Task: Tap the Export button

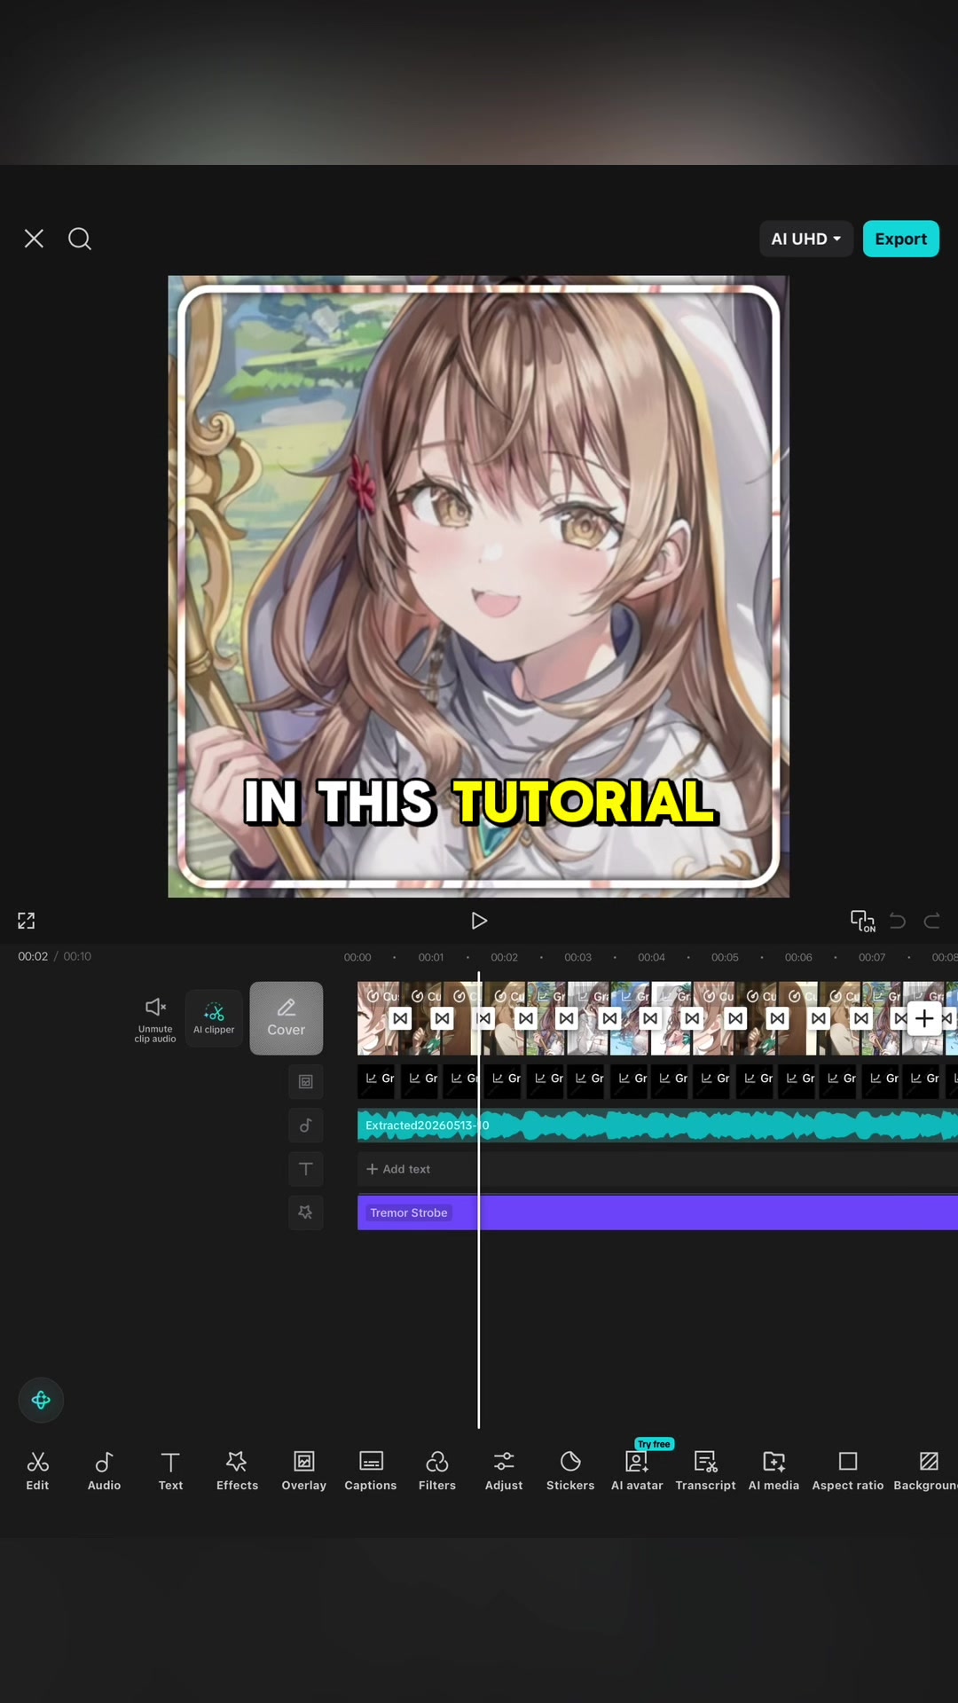Action: (x=900, y=239)
